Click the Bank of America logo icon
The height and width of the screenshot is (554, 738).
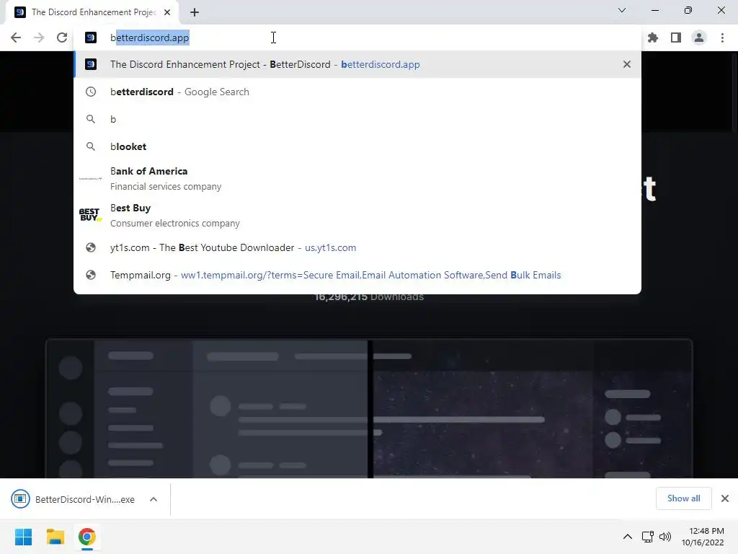click(90, 179)
